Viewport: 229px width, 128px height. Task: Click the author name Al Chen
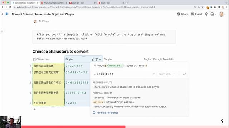(44, 21)
